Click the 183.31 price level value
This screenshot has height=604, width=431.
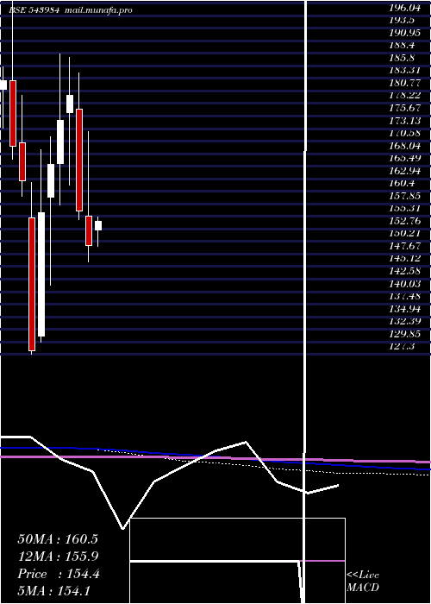point(404,70)
